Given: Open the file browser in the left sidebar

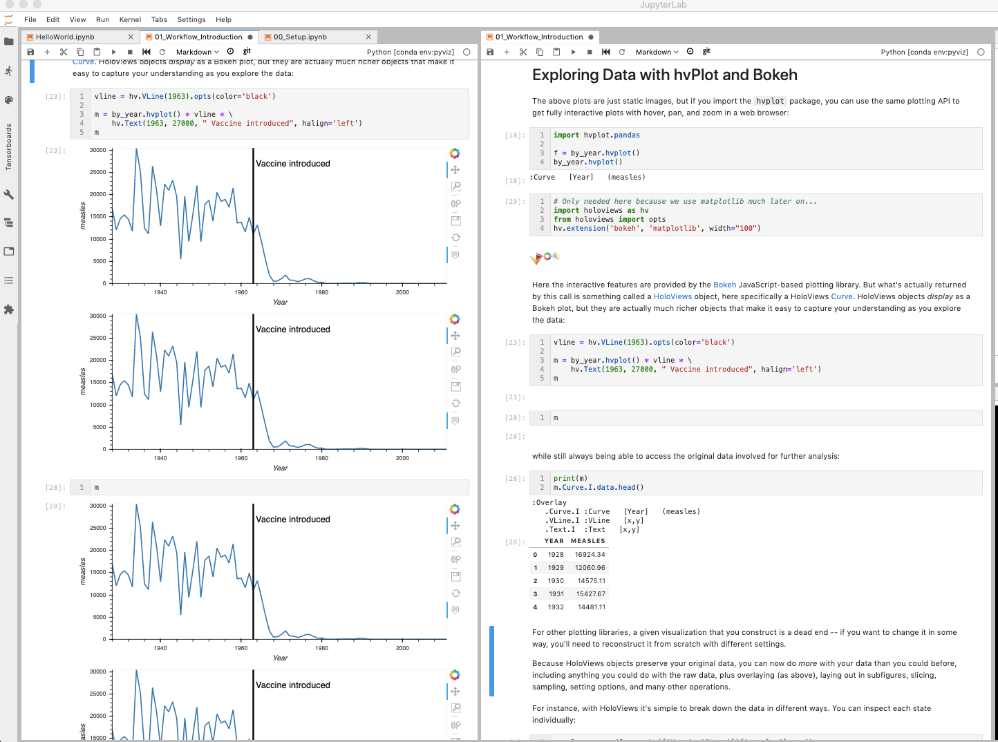Looking at the screenshot, I should [9, 41].
